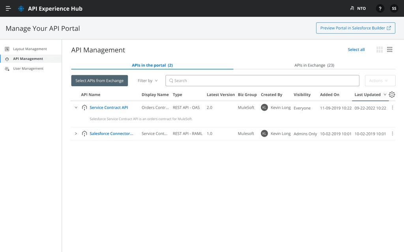The image size is (404, 252).
Task: Click the KL avatar in Salesforce Connector row
Action: click(264, 133)
